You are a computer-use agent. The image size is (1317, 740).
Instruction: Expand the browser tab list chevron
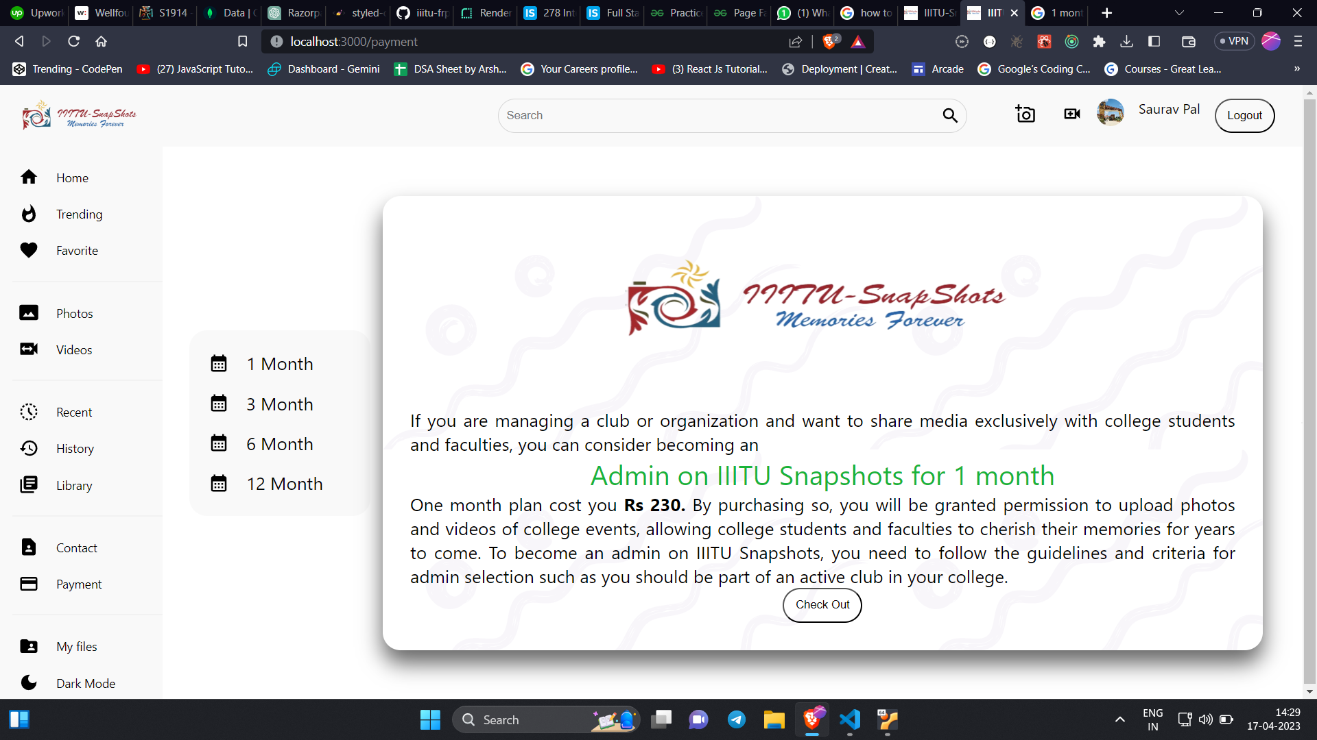1179,13
